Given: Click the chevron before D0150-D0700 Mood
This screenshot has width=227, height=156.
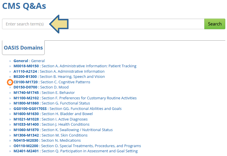Looking at the screenshot, I should click(10, 88).
